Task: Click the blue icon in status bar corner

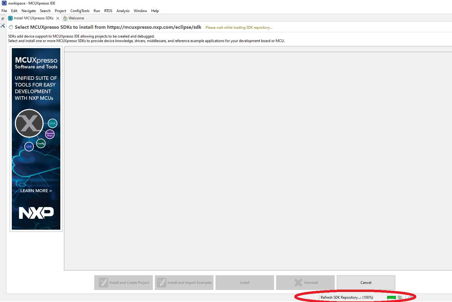Action: 410,297
